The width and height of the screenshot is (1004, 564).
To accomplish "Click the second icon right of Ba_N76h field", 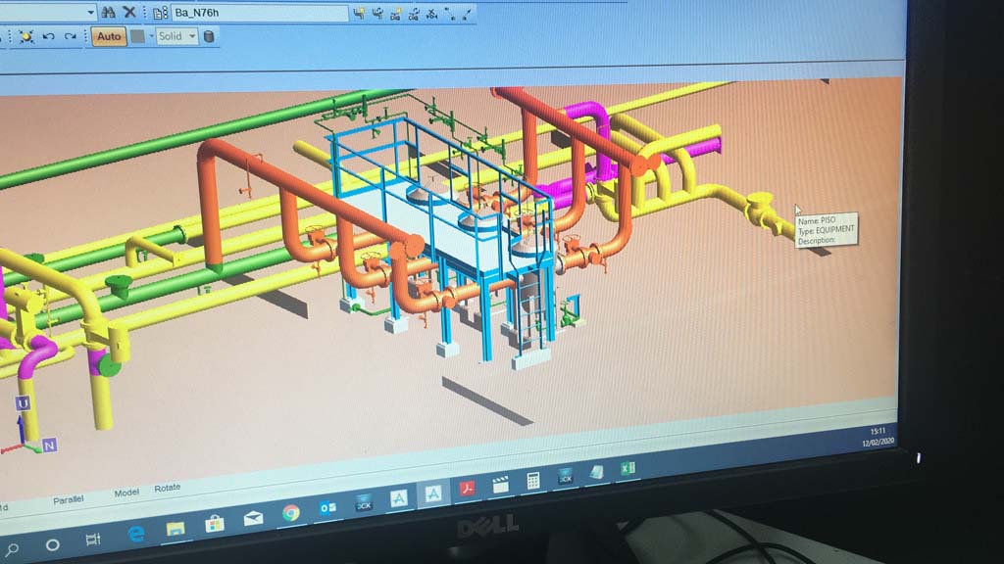I will pyautogui.click(x=377, y=14).
